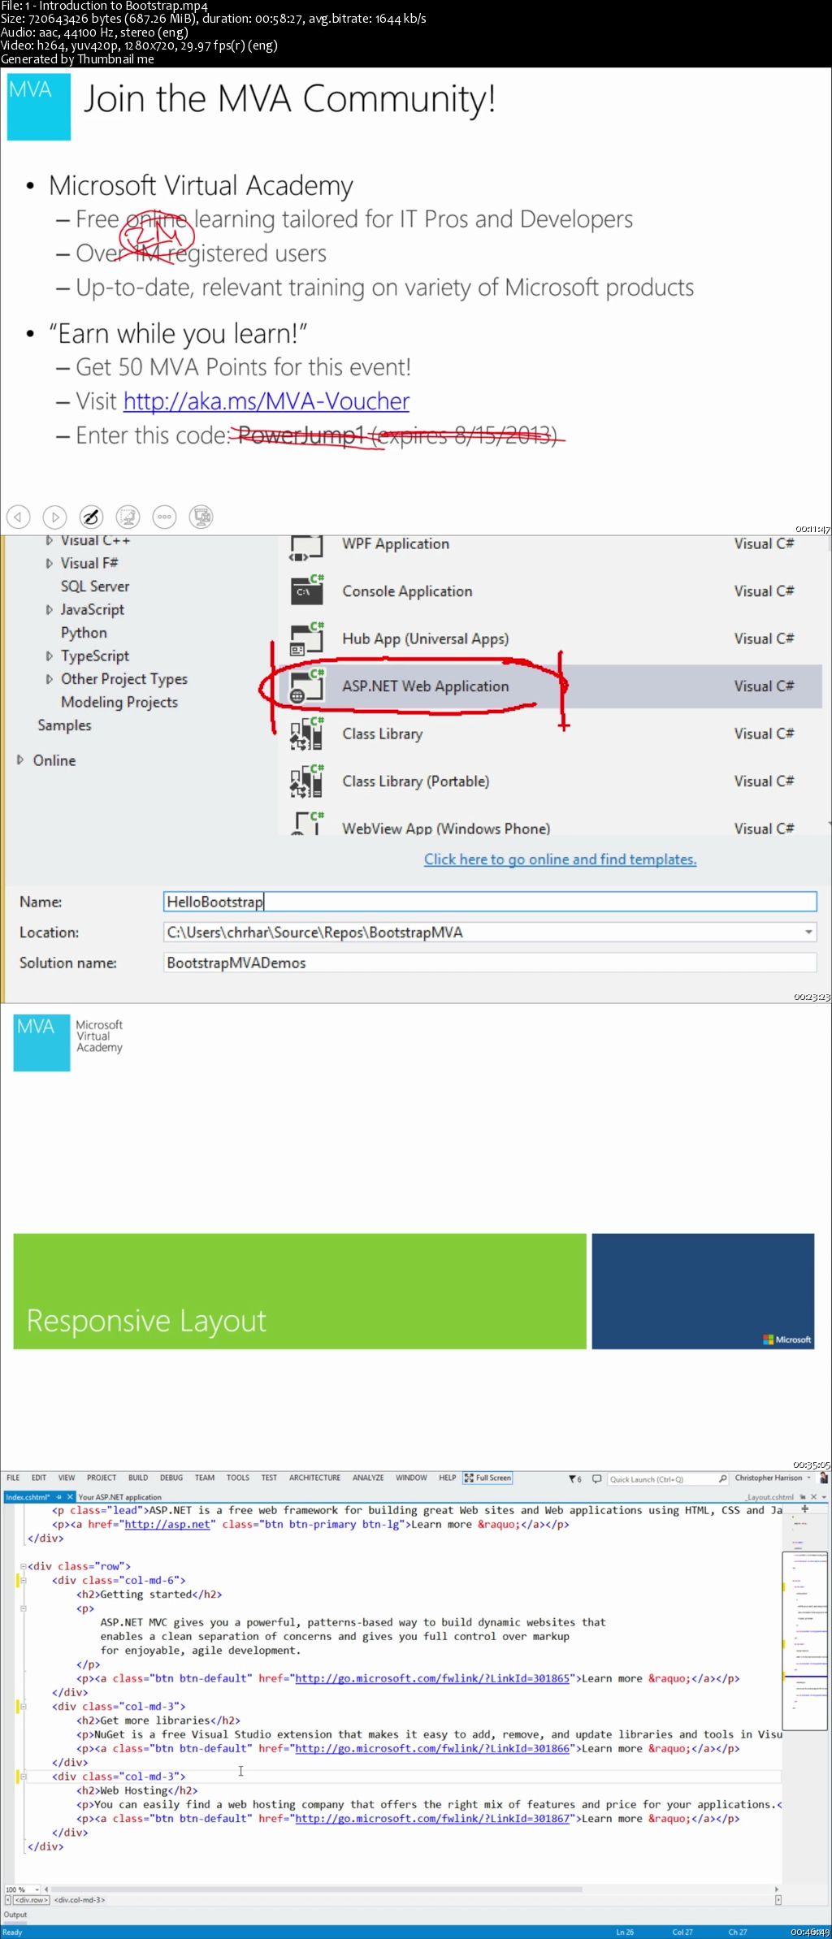This screenshot has height=1939, width=832.
Task: Expand Other Project Types node
Action: pyautogui.click(x=49, y=679)
